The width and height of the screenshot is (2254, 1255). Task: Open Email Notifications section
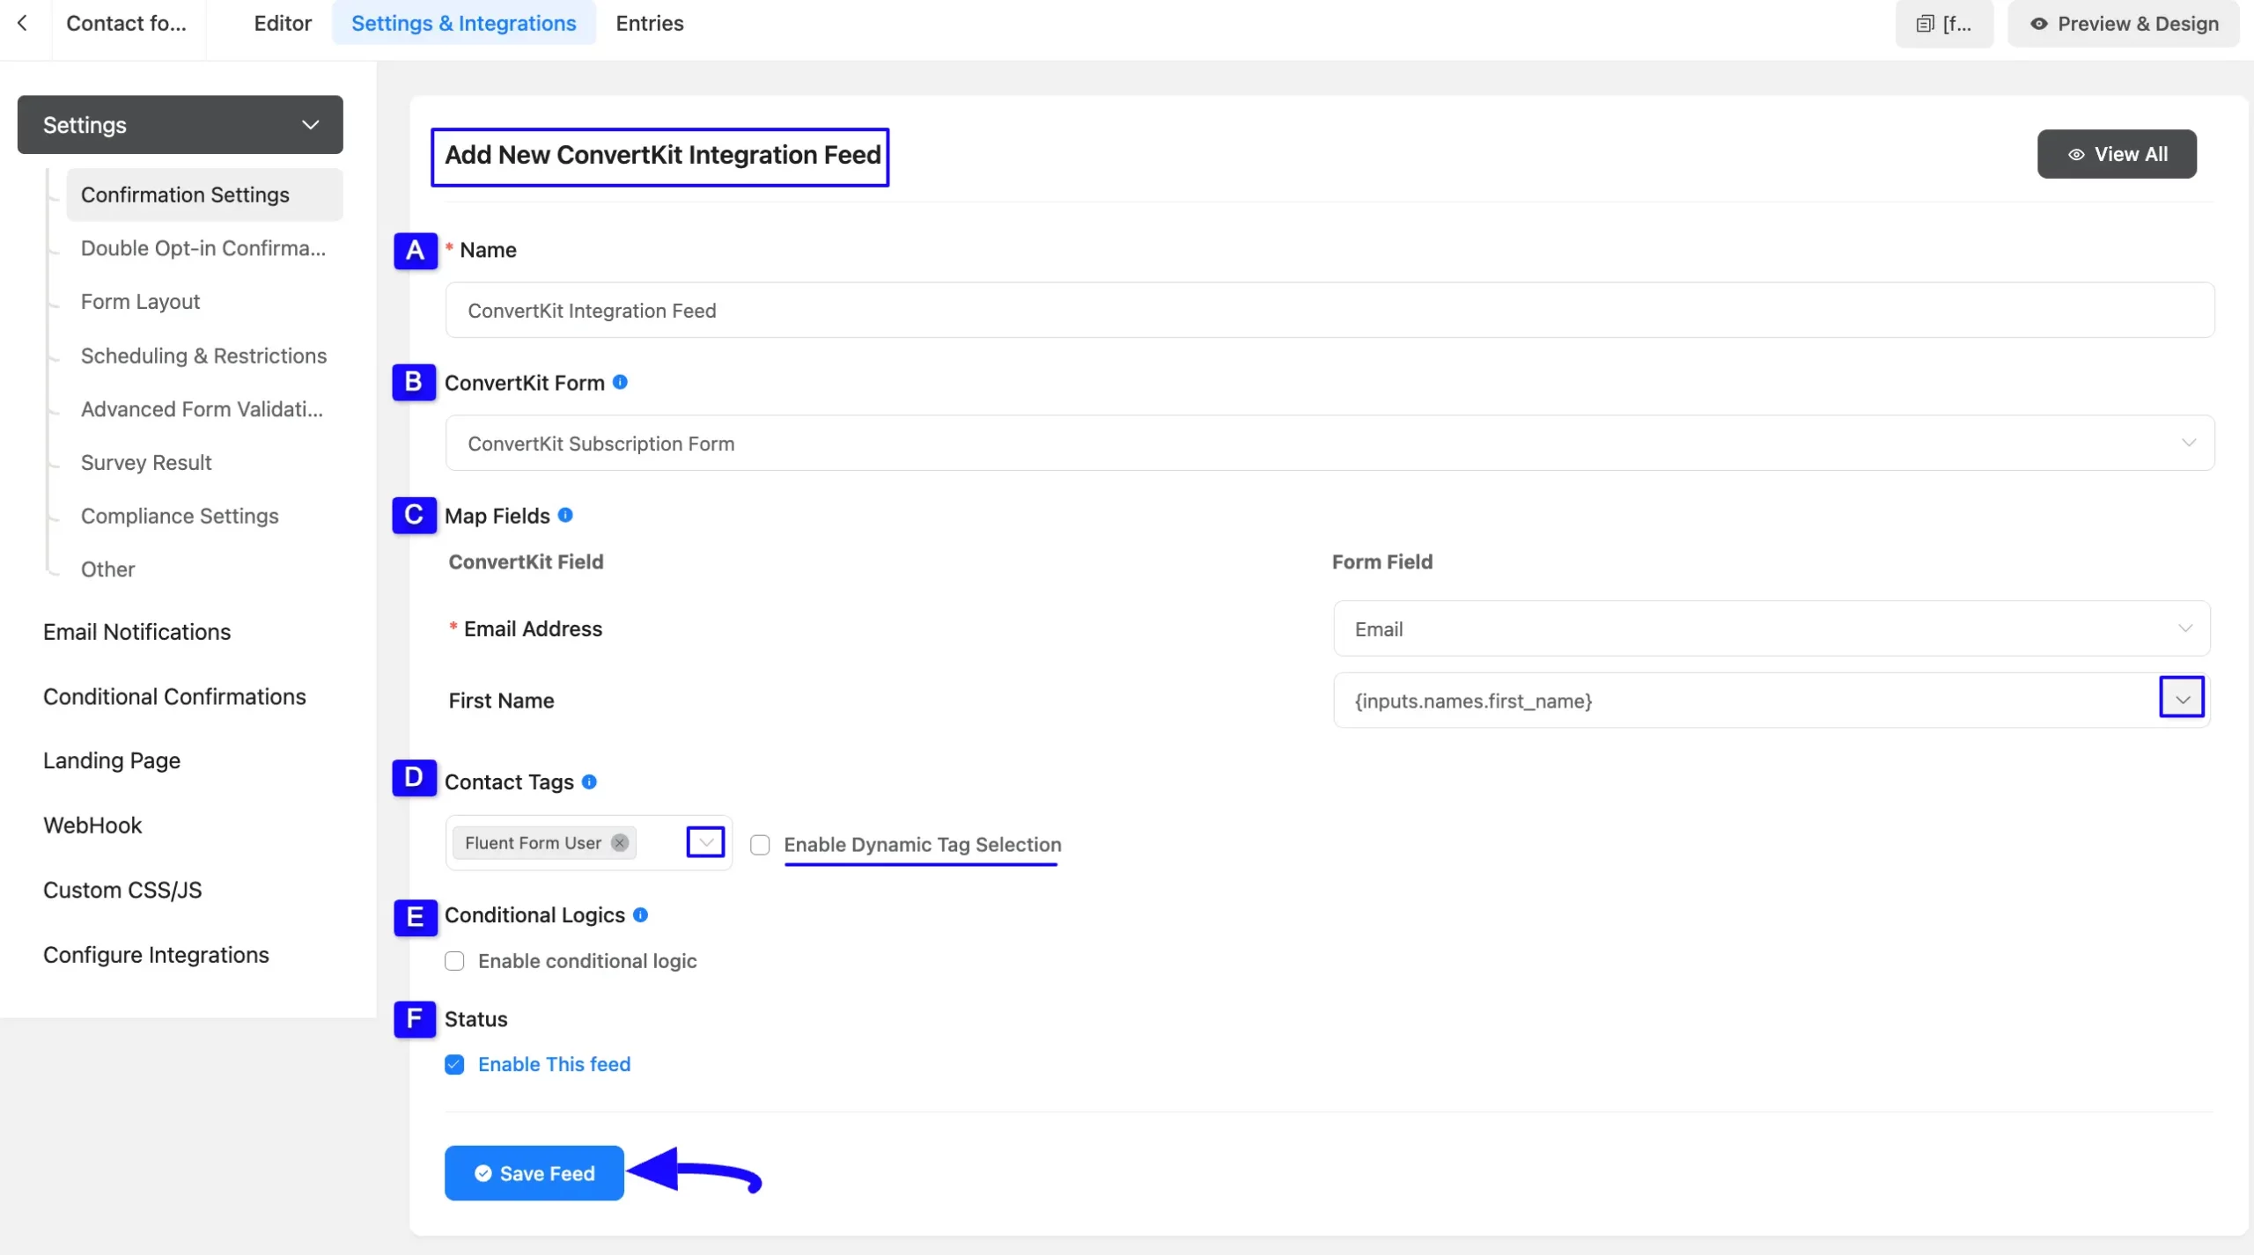coord(136,632)
